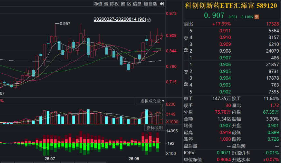Image resolution: width=281 pixels, height=163 pixels.
Task: Click the date range link 20260327-20260814 (96)
Action: pyautogui.click(x=120, y=19)
